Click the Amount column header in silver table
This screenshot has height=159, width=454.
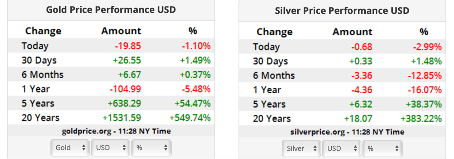coord(352,32)
